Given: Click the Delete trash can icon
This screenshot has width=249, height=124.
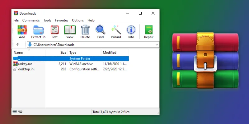Looking at the screenshot, I should (85, 32).
